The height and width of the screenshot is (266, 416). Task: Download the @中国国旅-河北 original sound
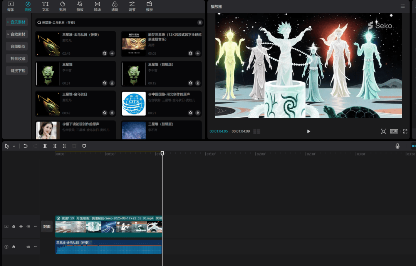pos(198,113)
